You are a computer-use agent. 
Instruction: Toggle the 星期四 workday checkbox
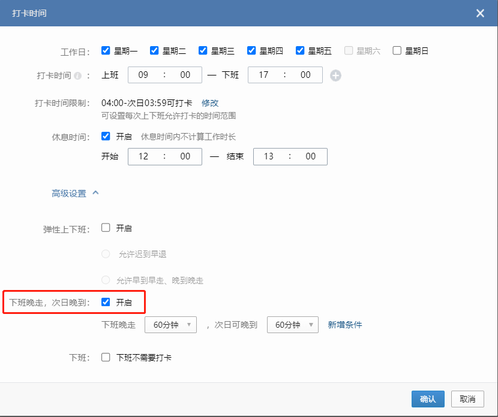(x=251, y=50)
